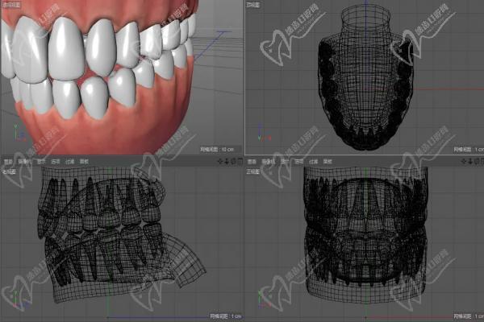484x322 pixels.
Task: Click the orbit camera icon in the right view viewport
Action: (231, 161)
